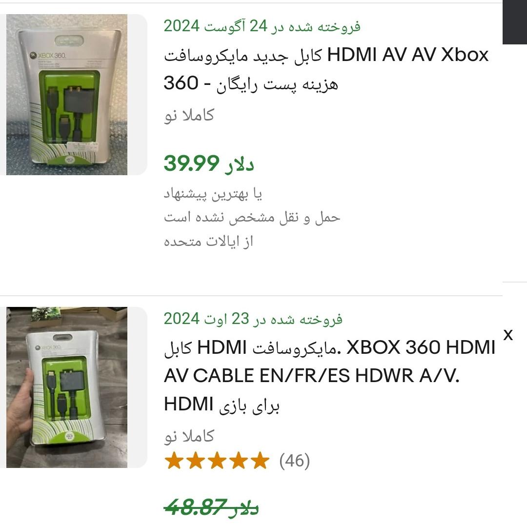Image resolution: width=527 pixels, height=527 pixels.
Task: Open the photo of the hand holding the Xbox cable
Action: 67,387
